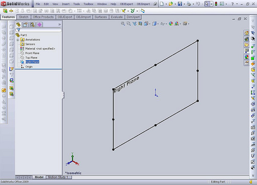Viewport: 257px width, 185px height.
Task: Open the PropertyManager tab icon
Action: 25,25
